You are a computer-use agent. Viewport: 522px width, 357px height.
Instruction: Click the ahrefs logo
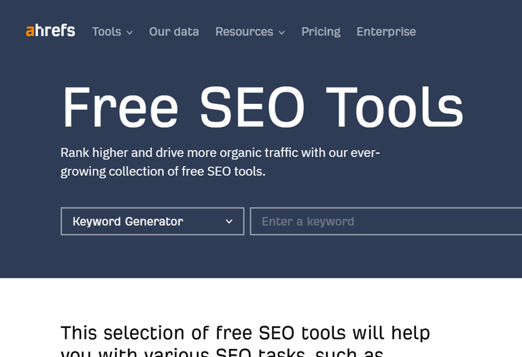click(50, 31)
